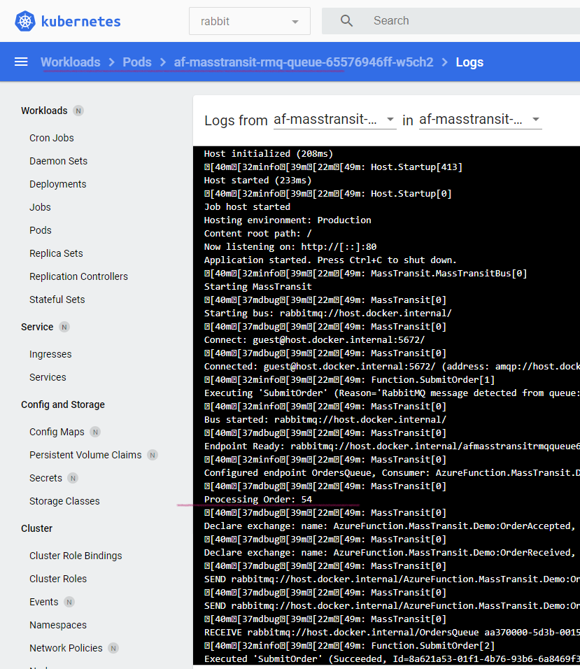Open Service sidebar section
The width and height of the screenshot is (580, 669).
click(x=37, y=328)
